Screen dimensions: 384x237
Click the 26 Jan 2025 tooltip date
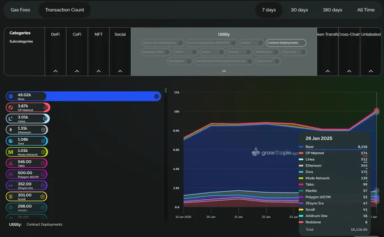click(319, 138)
